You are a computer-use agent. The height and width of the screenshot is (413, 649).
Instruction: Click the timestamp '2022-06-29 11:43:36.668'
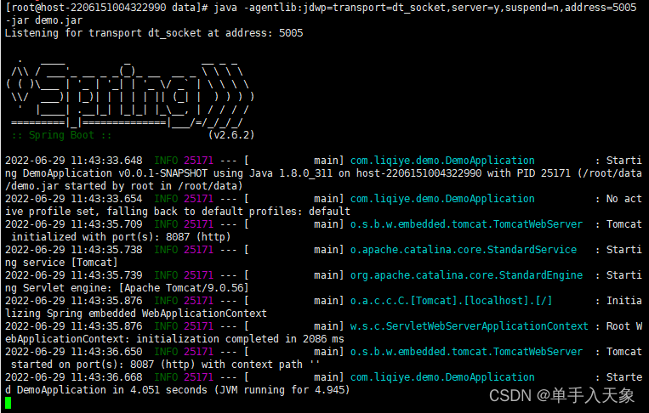click(x=74, y=377)
